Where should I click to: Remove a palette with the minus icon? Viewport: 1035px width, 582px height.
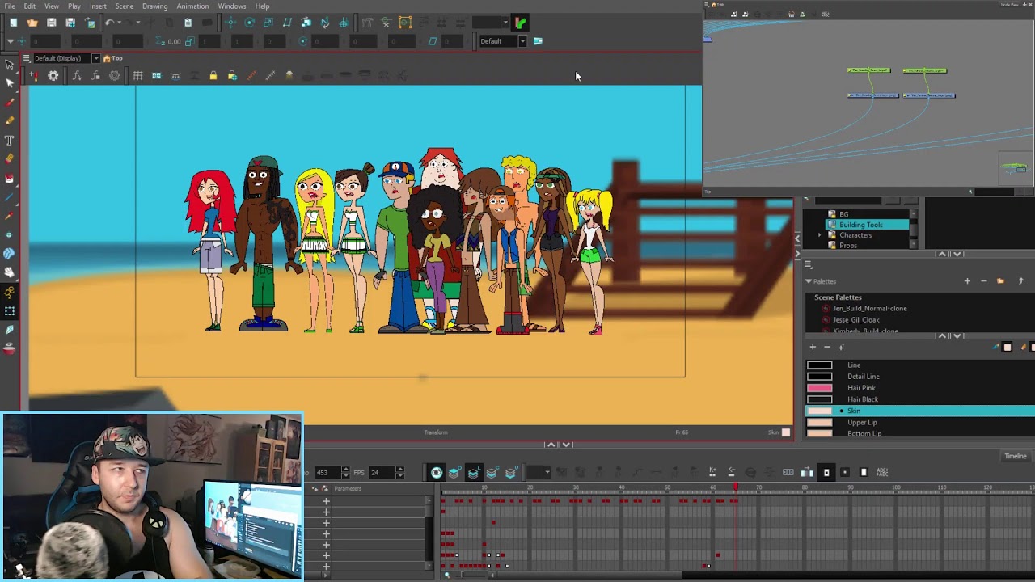983,281
